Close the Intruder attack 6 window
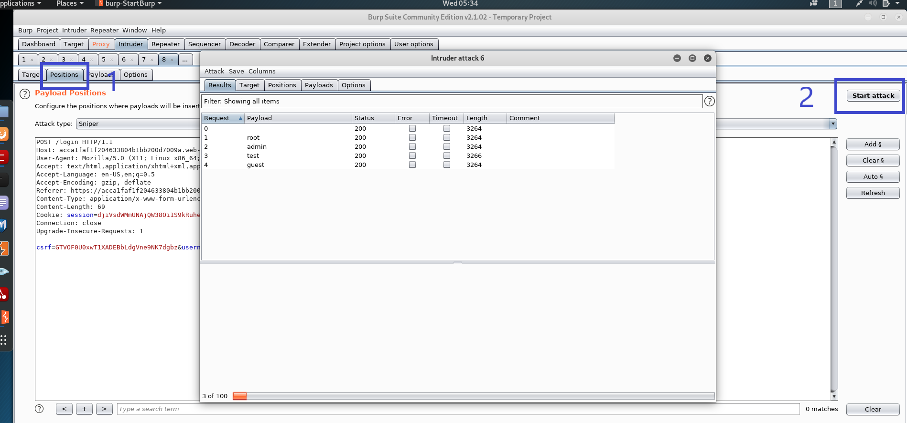Image resolution: width=907 pixels, height=423 pixels. 708,58
